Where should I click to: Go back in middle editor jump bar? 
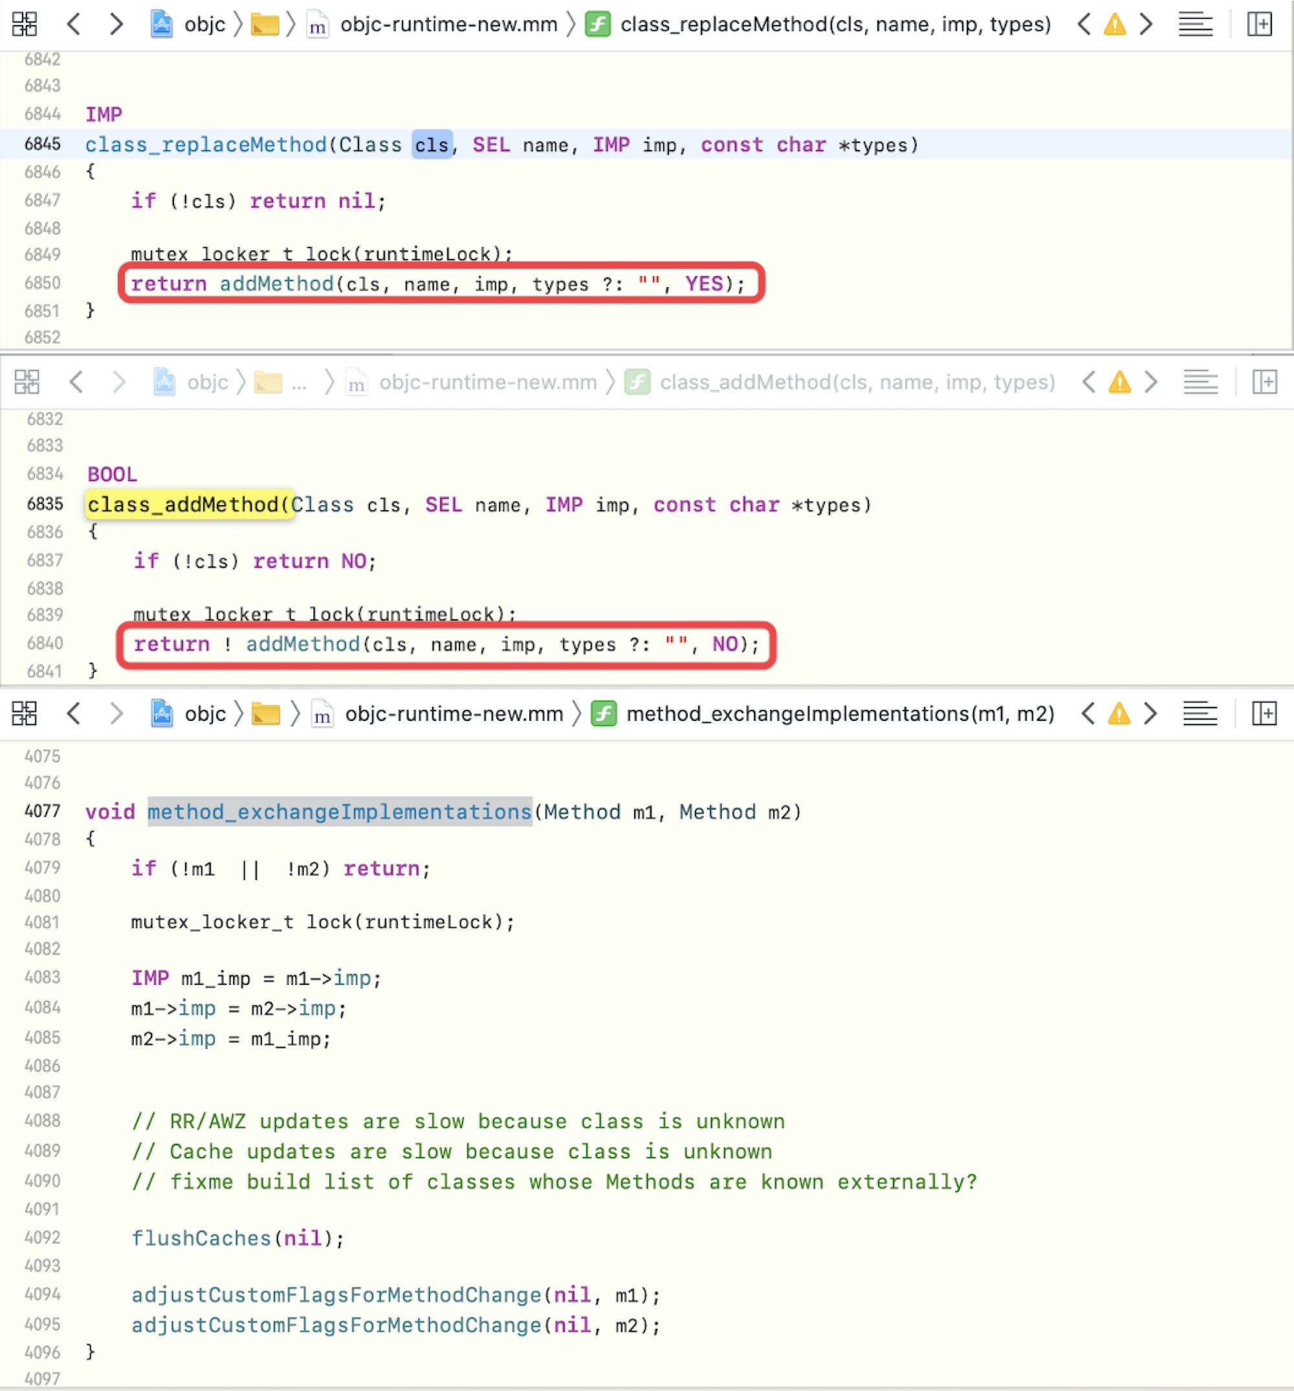click(x=76, y=382)
